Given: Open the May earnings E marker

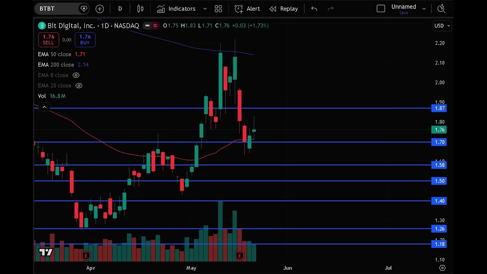Looking at the screenshot, I should click(x=239, y=256).
